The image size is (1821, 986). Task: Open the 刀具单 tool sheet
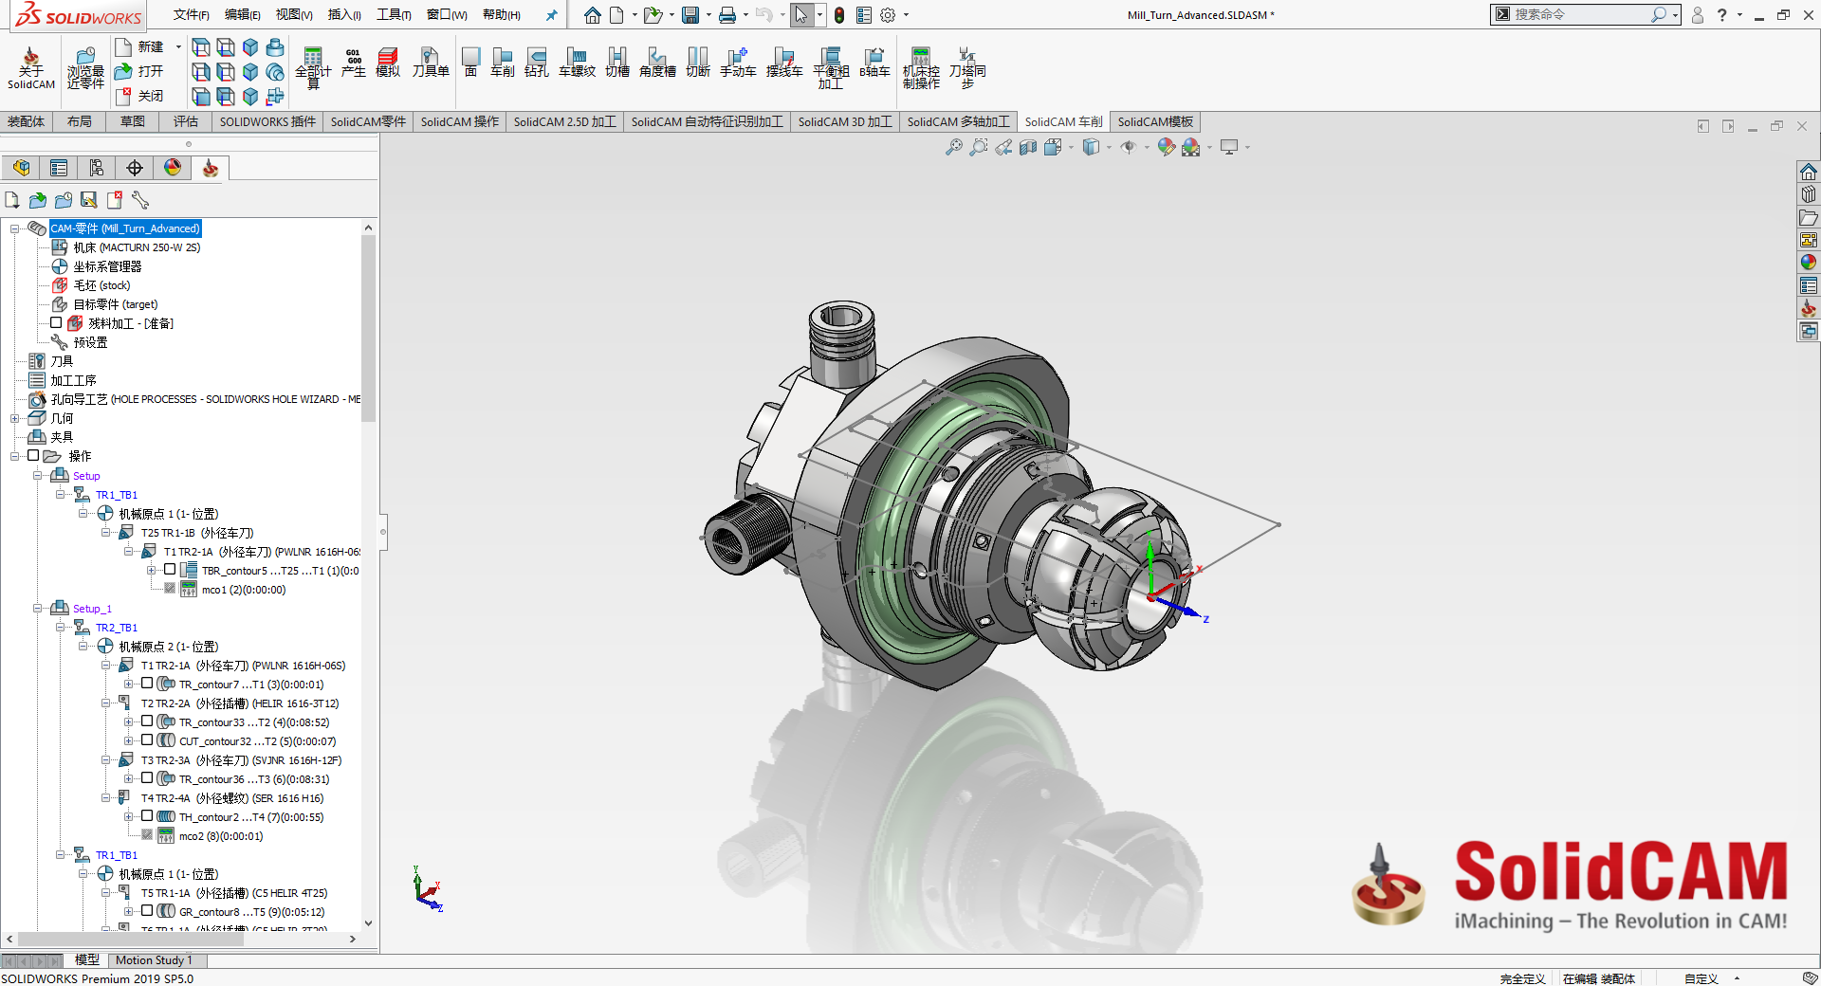431,64
